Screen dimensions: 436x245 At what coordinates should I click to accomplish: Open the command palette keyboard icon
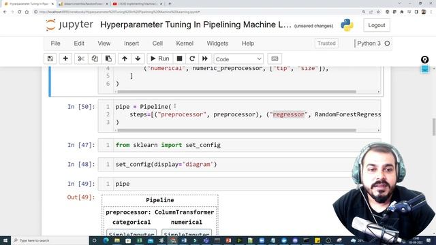point(275,59)
